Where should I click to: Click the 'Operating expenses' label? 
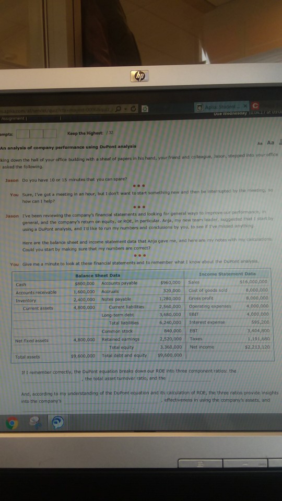point(210,306)
